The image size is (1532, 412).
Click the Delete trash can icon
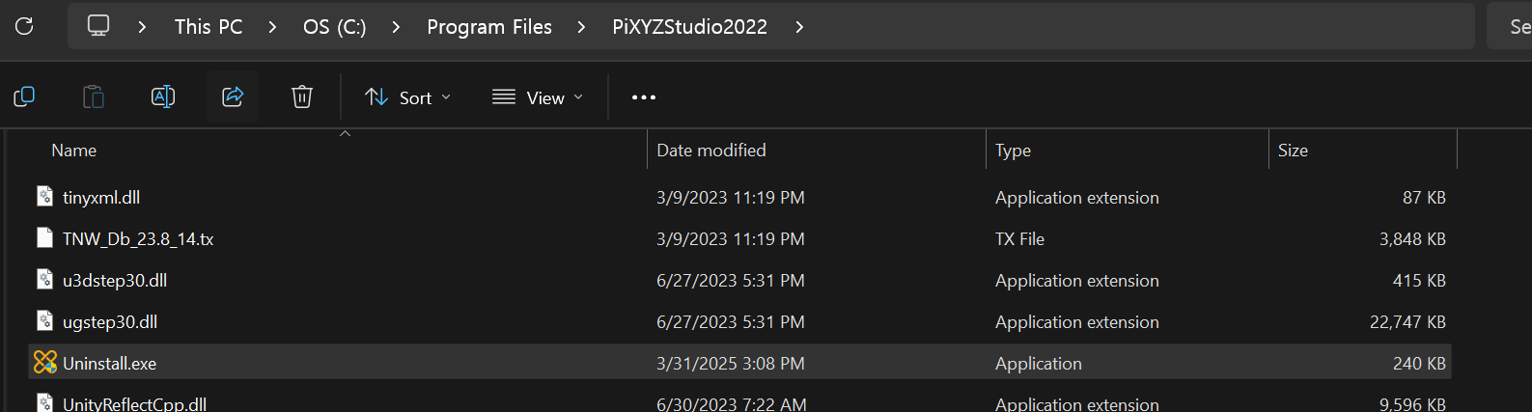[x=302, y=96]
